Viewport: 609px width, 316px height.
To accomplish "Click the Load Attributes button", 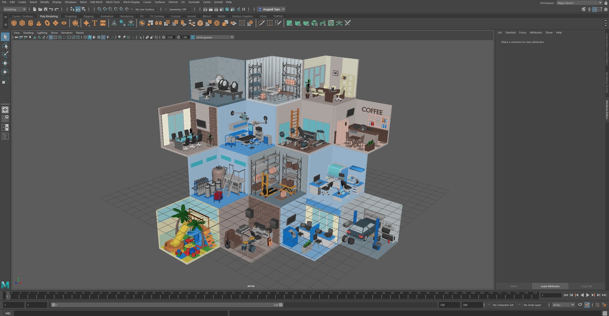I will click(x=550, y=286).
